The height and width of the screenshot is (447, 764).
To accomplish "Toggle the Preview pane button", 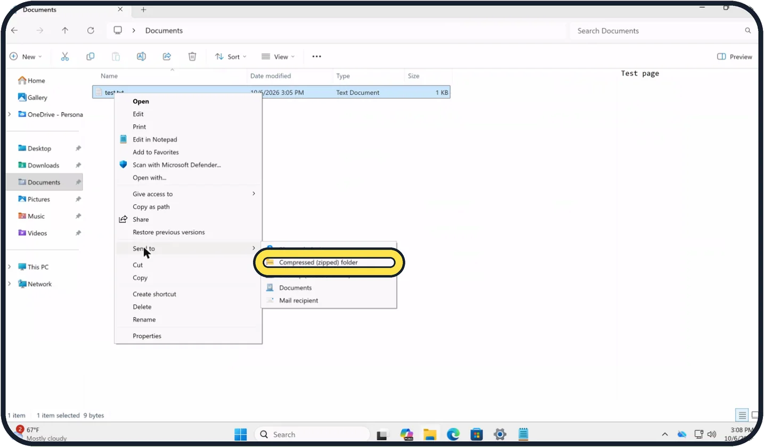I will tap(735, 56).
